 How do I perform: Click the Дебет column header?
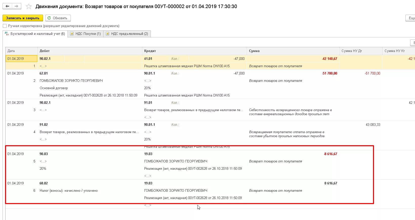coord(90,51)
